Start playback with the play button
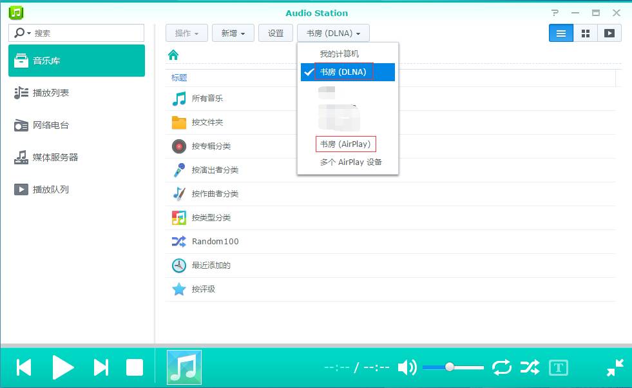 click(x=62, y=367)
